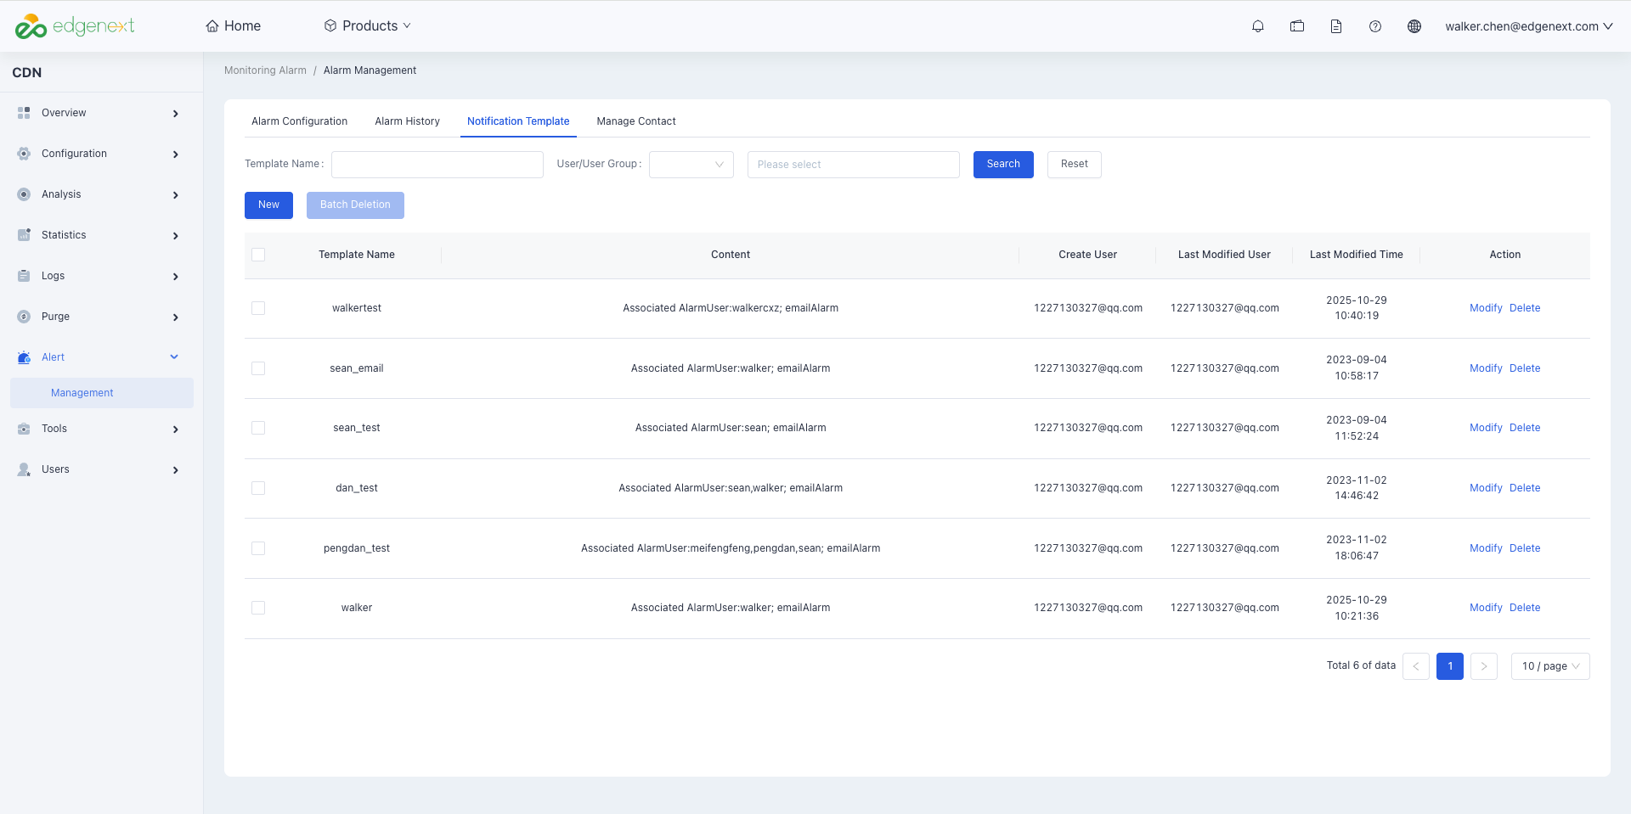Select the dan_test row checkbox
This screenshot has height=814, width=1631.
pyautogui.click(x=258, y=488)
